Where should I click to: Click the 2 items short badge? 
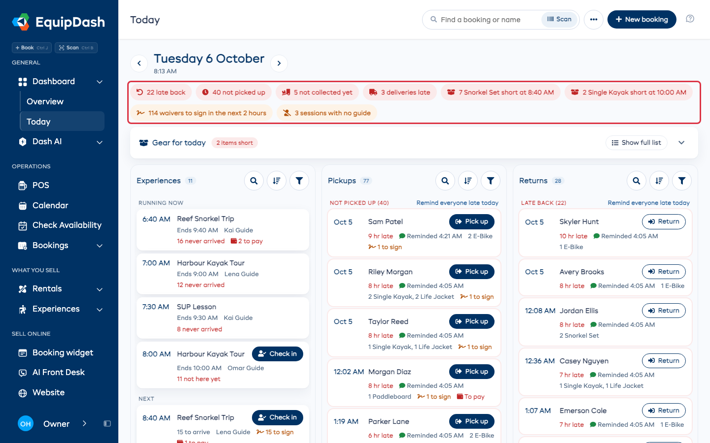point(235,143)
